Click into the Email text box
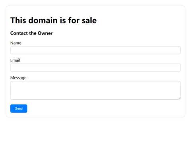191x143 pixels. [95, 68]
